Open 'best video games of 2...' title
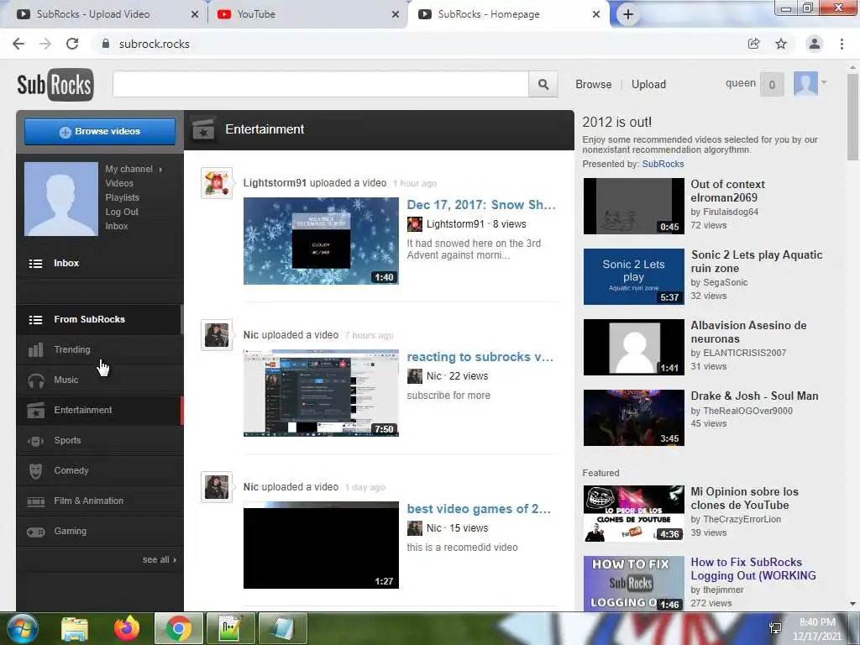This screenshot has height=645, width=860. click(x=478, y=508)
